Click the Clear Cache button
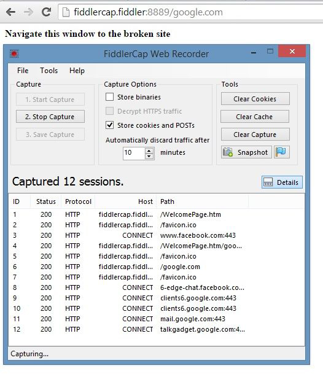 coord(255,117)
